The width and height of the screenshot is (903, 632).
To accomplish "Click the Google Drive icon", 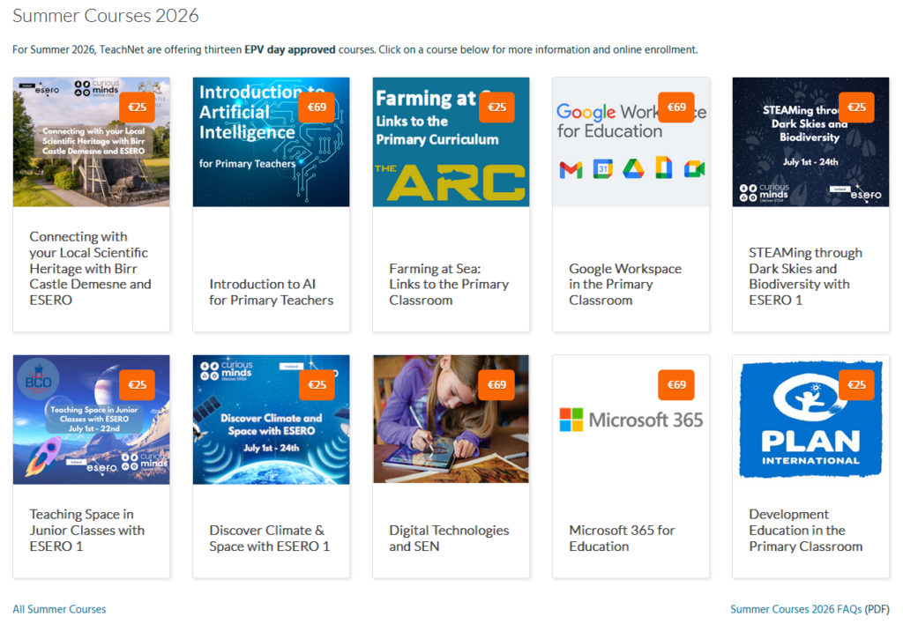I will (631, 169).
